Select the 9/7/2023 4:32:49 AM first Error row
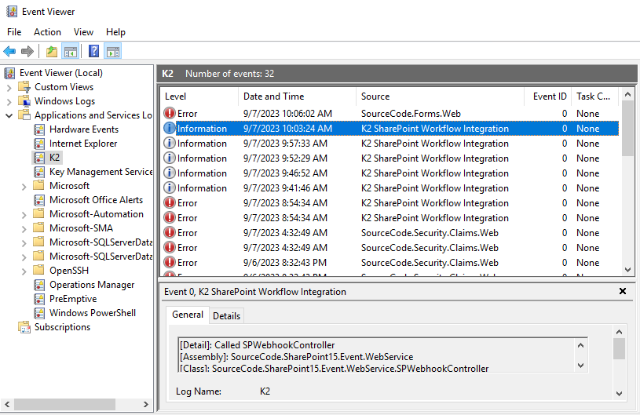 coord(390,233)
